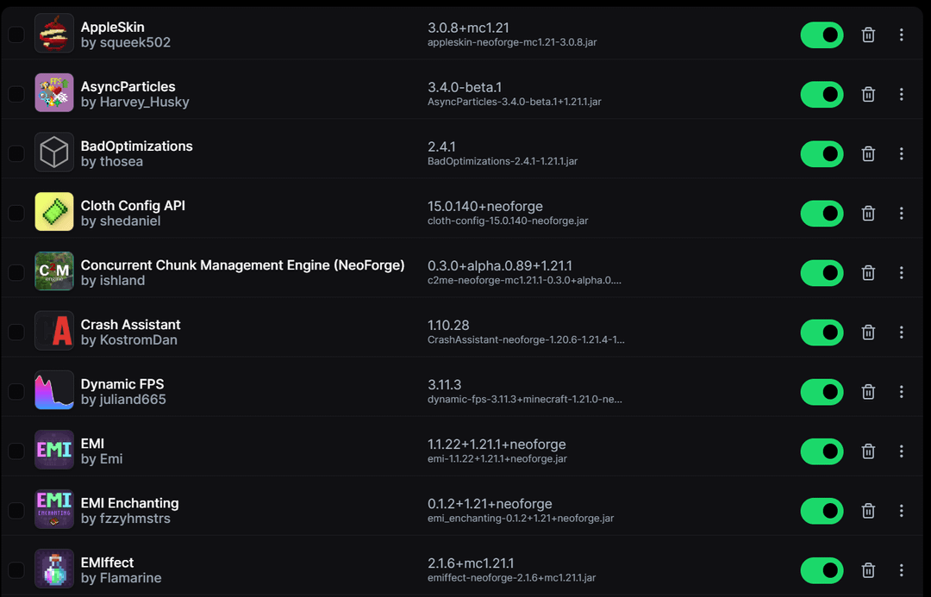Open the Concurrent Chunk Management Engine mod page
This screenshot has height=597, width=931.
pos(242,265)
